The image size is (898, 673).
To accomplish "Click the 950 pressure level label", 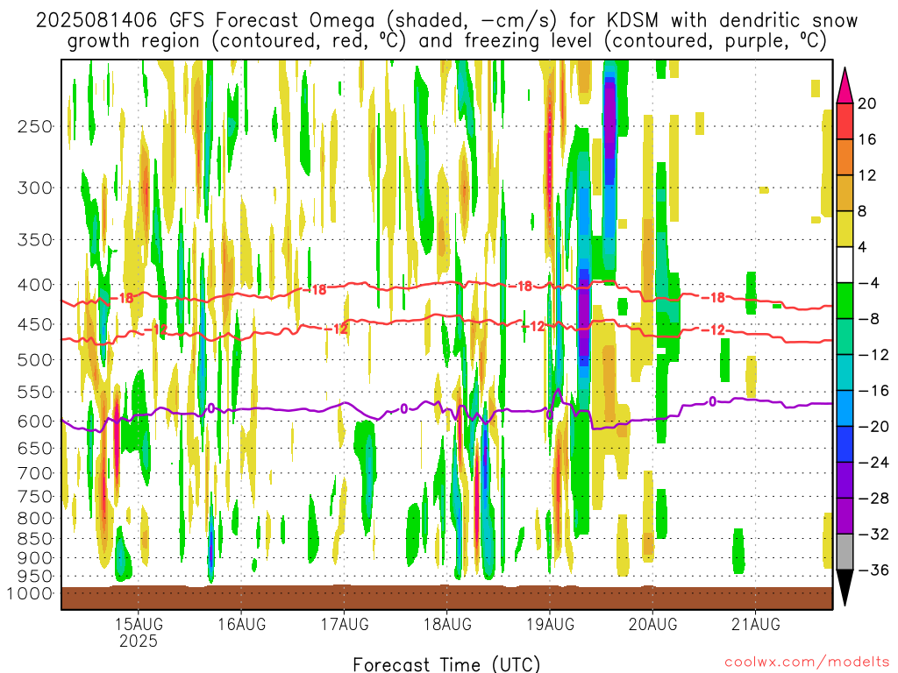I will point(35,577).
